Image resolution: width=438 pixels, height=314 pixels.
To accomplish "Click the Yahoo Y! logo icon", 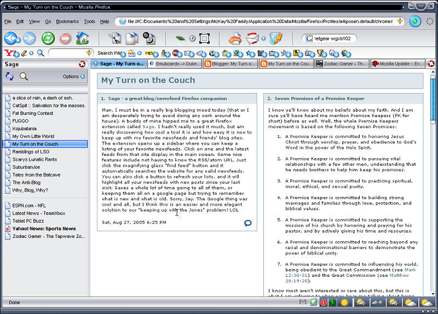I will (9, 53).
